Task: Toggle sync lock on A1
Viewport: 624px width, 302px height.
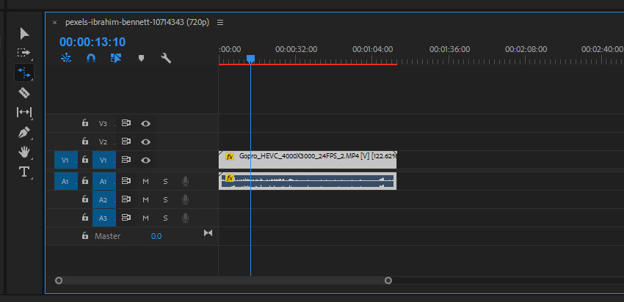Action: coord(126,181)
